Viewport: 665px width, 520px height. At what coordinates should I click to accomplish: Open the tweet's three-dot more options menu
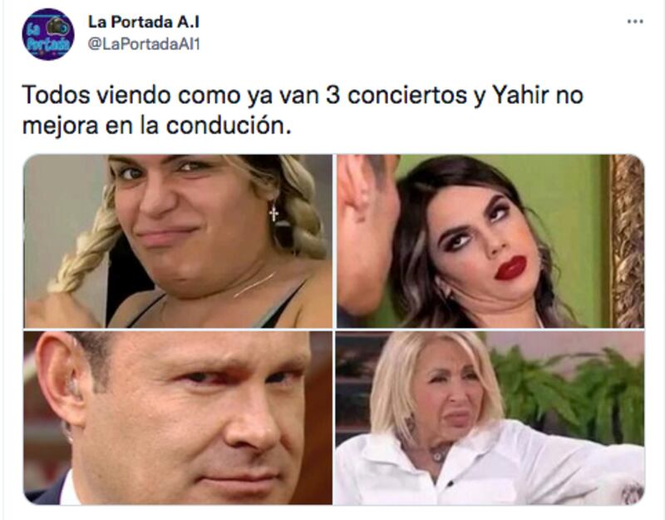635,22
